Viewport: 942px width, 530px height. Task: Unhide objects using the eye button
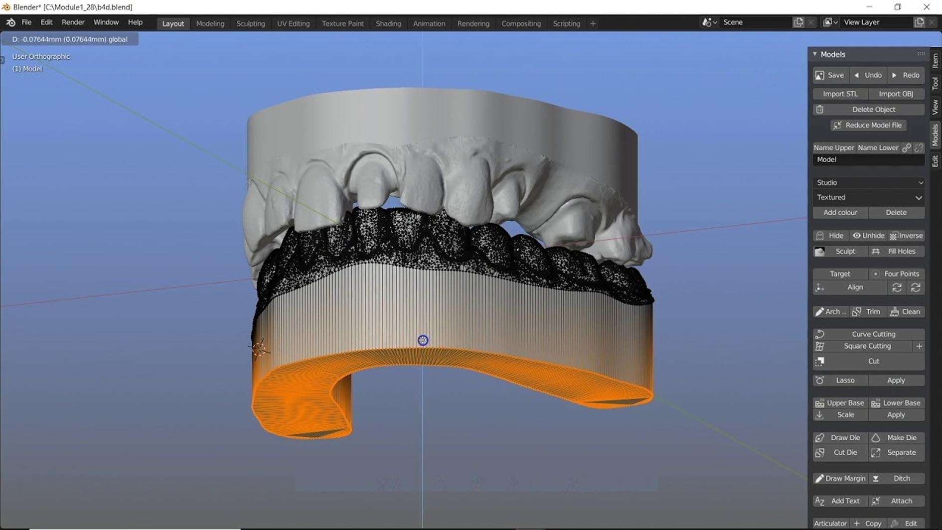point(868,236)
